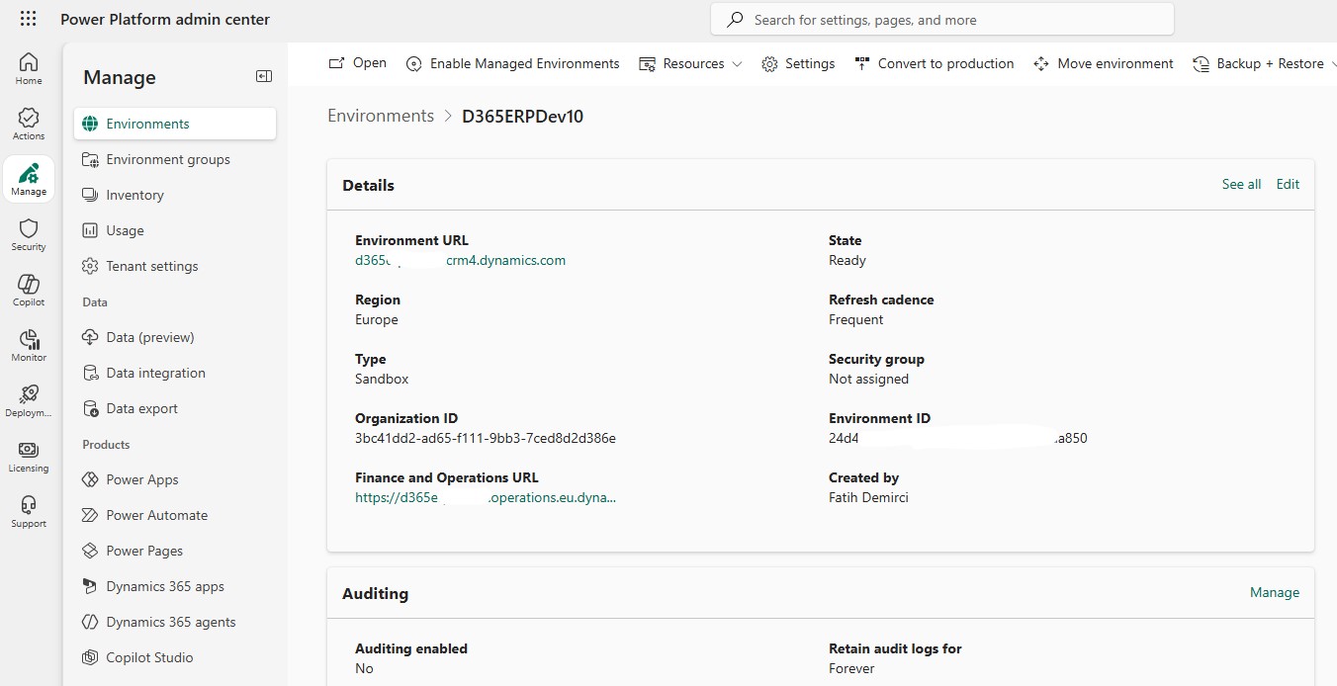Open the Finance and Operations URL link

point(486,497)
